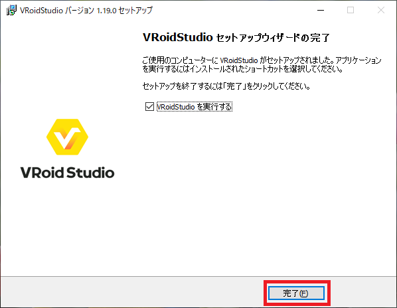Click the yellow VRoid Studio hexagon logo

67,137
